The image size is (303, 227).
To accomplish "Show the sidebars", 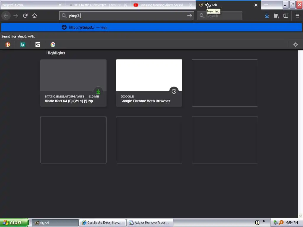I will (x=286, y=16).
